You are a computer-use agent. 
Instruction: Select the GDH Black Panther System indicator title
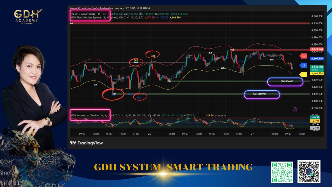click(x=107, y=17)
